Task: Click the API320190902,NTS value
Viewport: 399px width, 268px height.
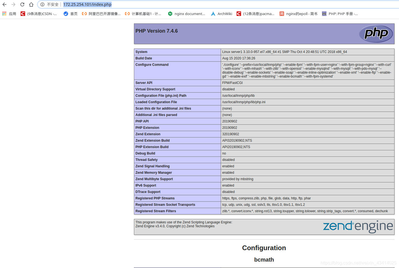Action: tap(237, 141)
